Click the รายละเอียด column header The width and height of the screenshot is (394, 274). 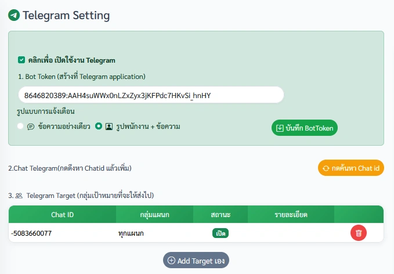291,214
